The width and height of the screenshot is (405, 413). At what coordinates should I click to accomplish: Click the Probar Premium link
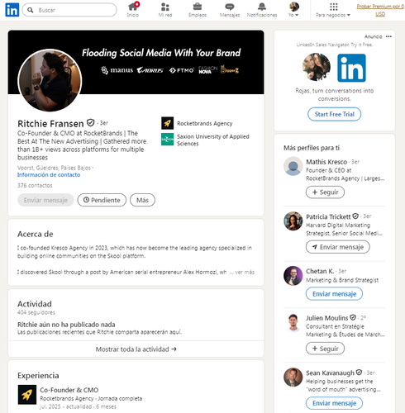point(380,10)
